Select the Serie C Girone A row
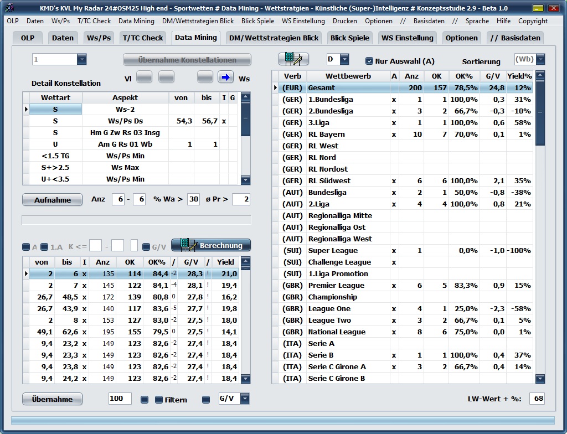The image size is (567, 434). click(403, 366)
